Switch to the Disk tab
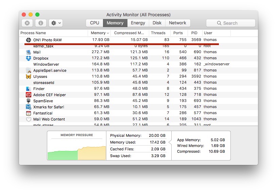The width and height of the screenshot is (277, 192). (x=157, y=23)
